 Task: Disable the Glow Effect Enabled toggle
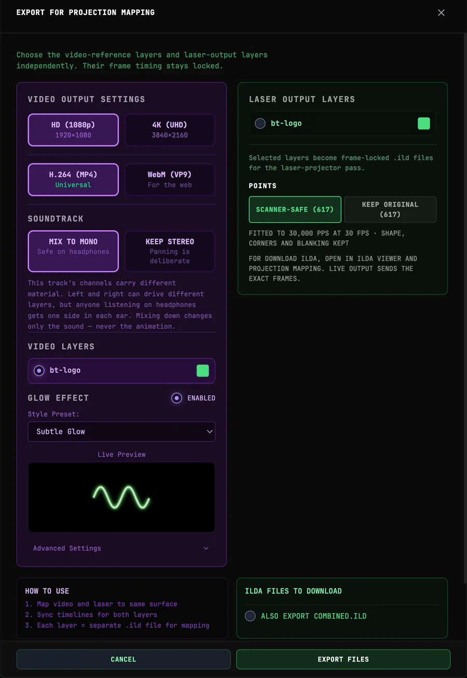point(177,398)
